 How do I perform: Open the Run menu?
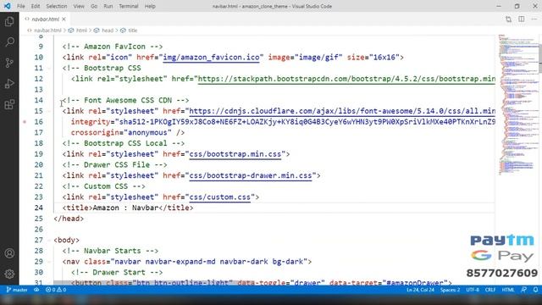tap(108, 6)
